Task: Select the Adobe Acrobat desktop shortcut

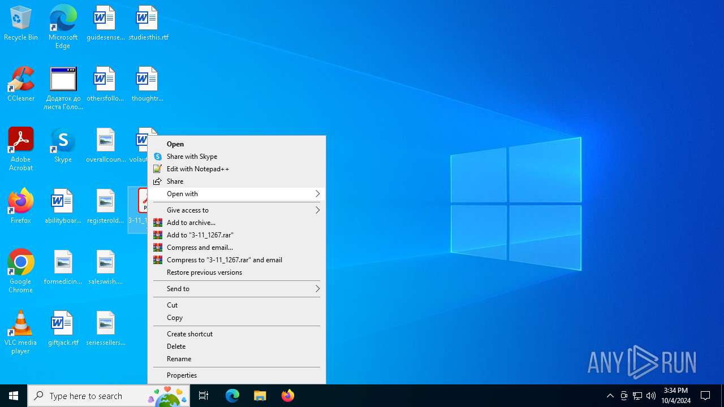Action: click(x=21, y=149)
